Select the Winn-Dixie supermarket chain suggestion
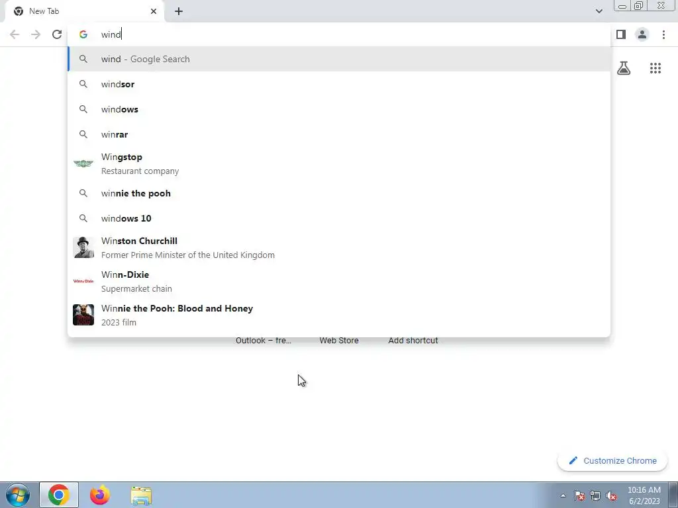This screenshot has height=508, width=678. 339,281
